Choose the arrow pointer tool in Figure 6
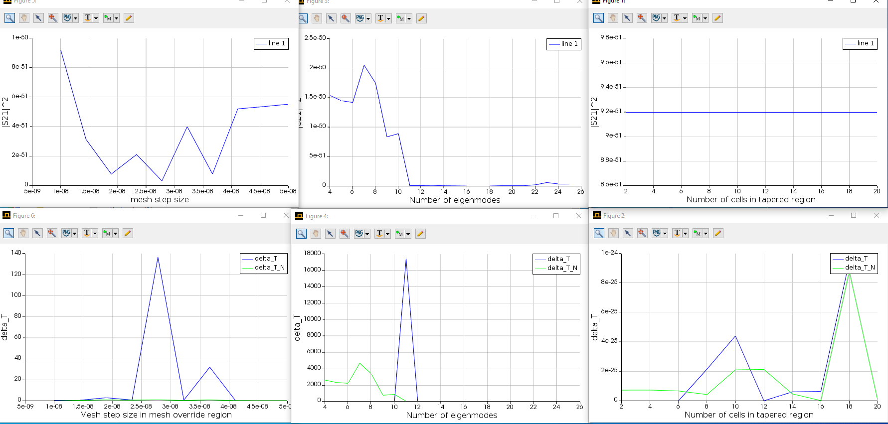This screenshot has height=424, width=888. [37, 233]
